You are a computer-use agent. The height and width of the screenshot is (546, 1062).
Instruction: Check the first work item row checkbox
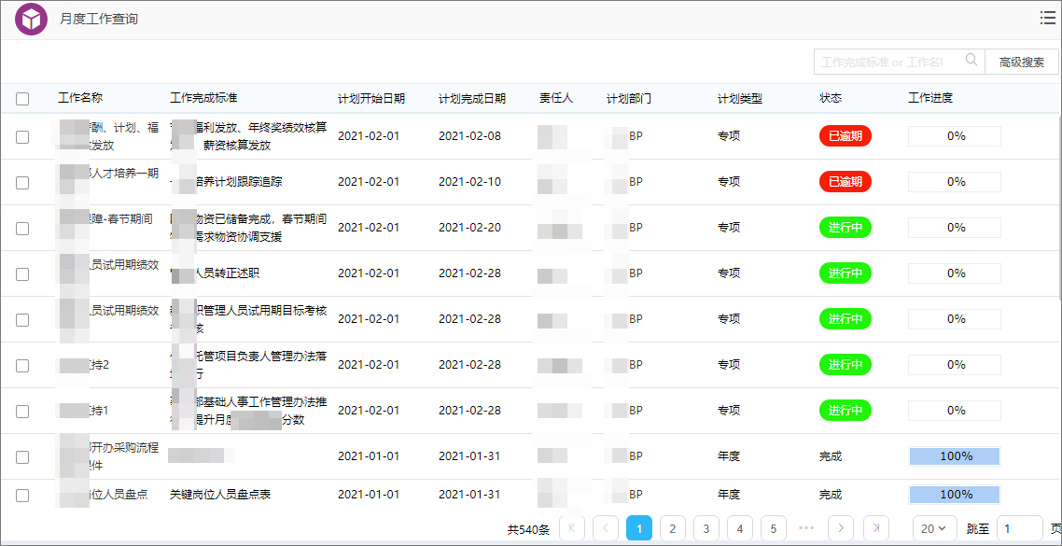point(23,136)
